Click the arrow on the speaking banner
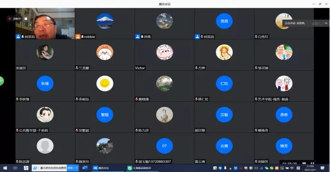 (x=326, y=23)
